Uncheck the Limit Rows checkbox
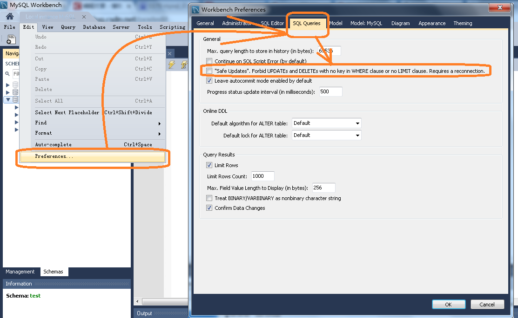518x318 pixels. pos(209,165)
